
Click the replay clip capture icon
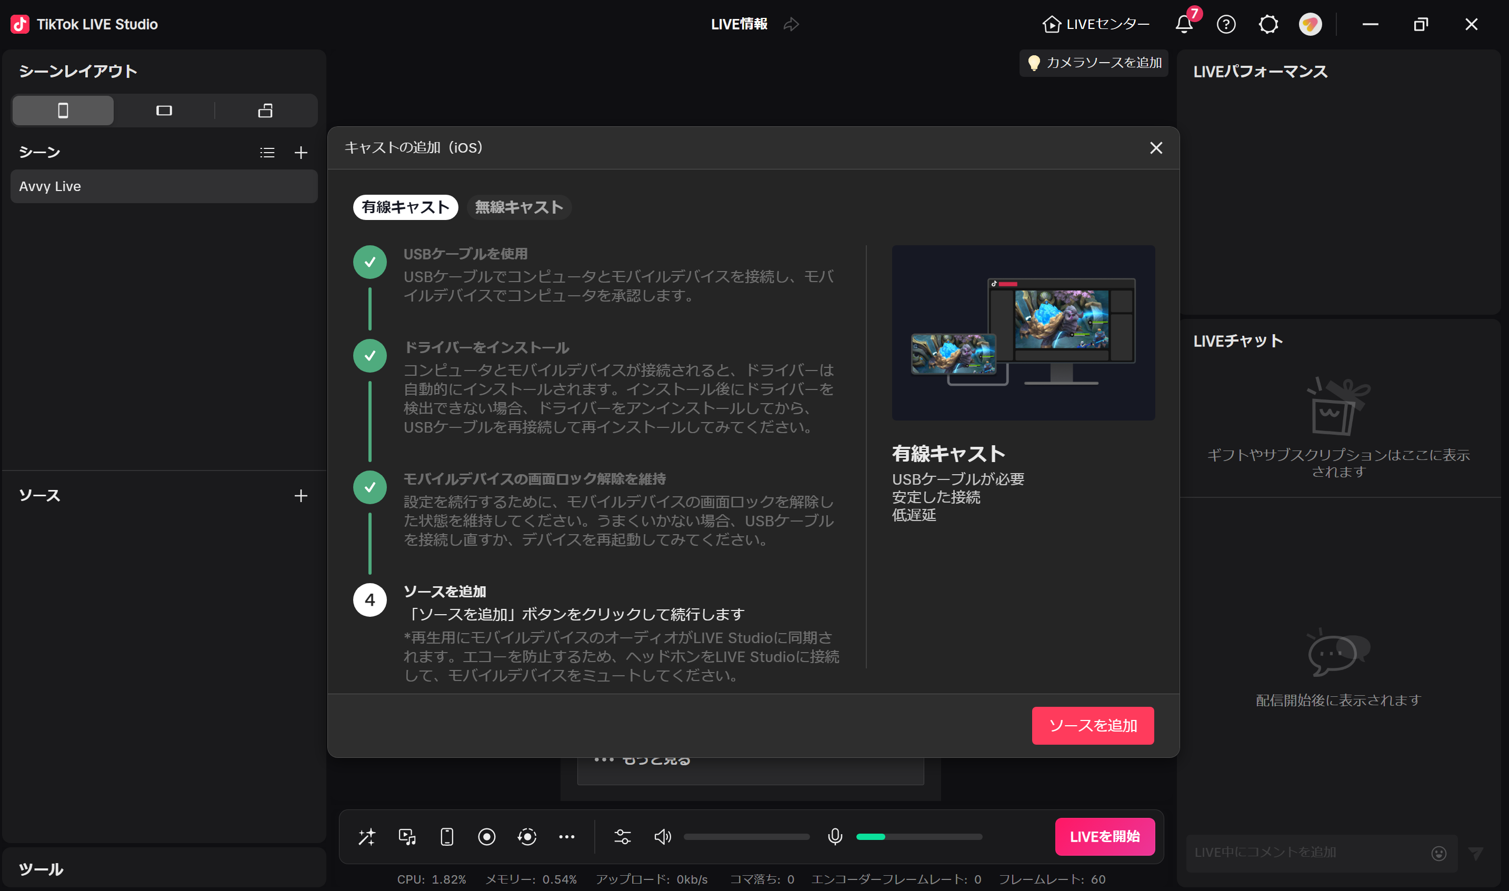527,836
